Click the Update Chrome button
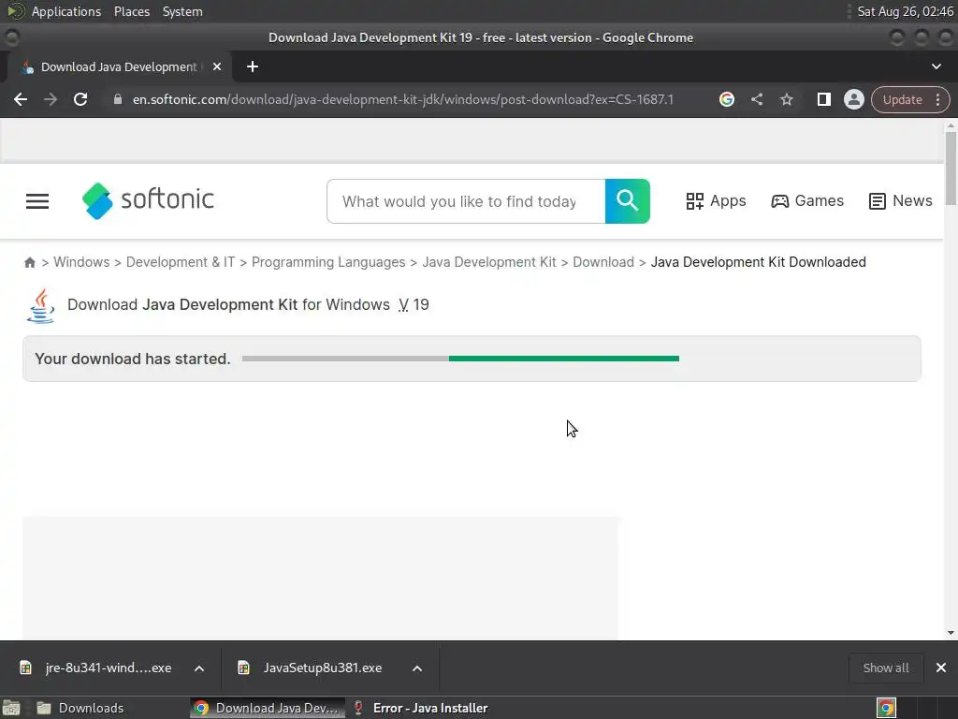Screen dimensions: 958x719 point(902,99)
